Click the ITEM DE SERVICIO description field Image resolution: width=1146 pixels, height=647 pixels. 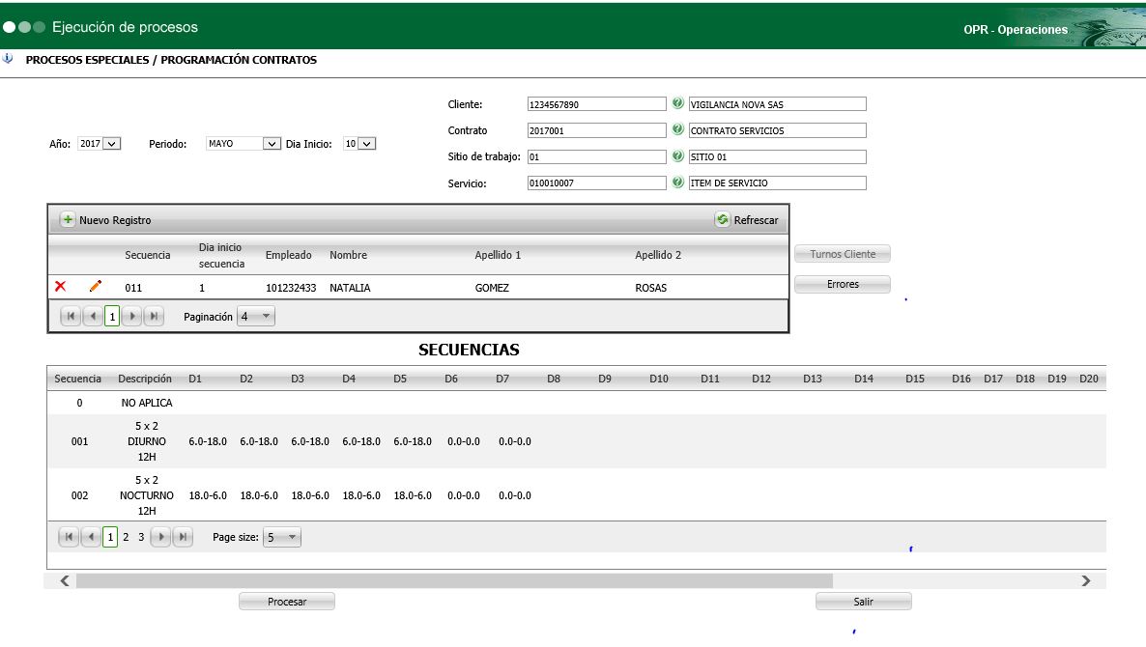point(777,183)
